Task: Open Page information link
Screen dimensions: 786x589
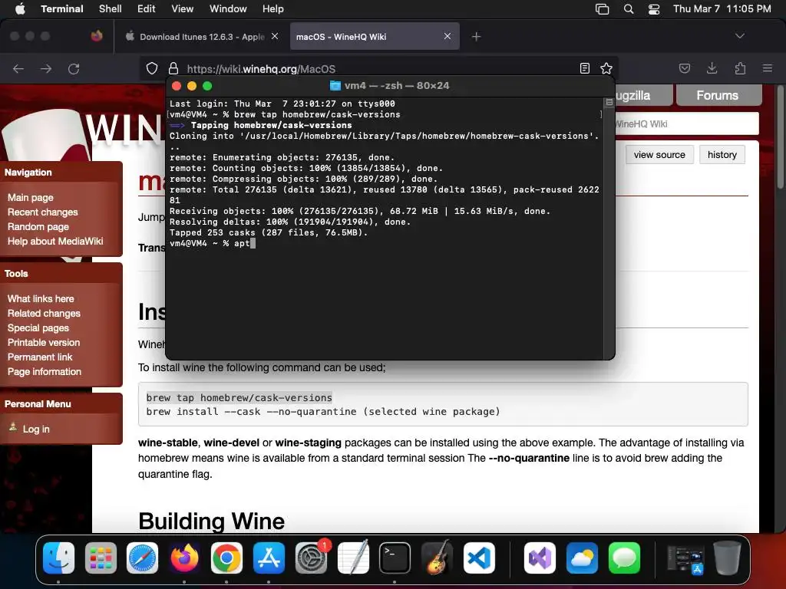Action: [44, 371]
